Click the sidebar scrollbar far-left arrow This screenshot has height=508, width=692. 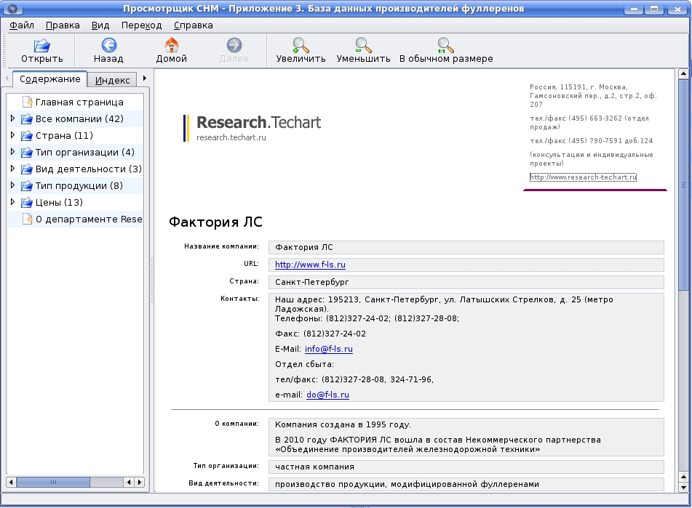[x=12, y=482]
